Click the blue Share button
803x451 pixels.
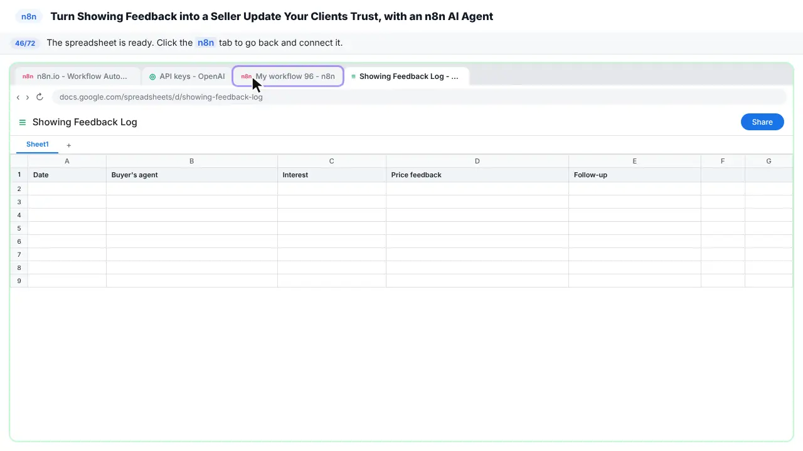762,122
